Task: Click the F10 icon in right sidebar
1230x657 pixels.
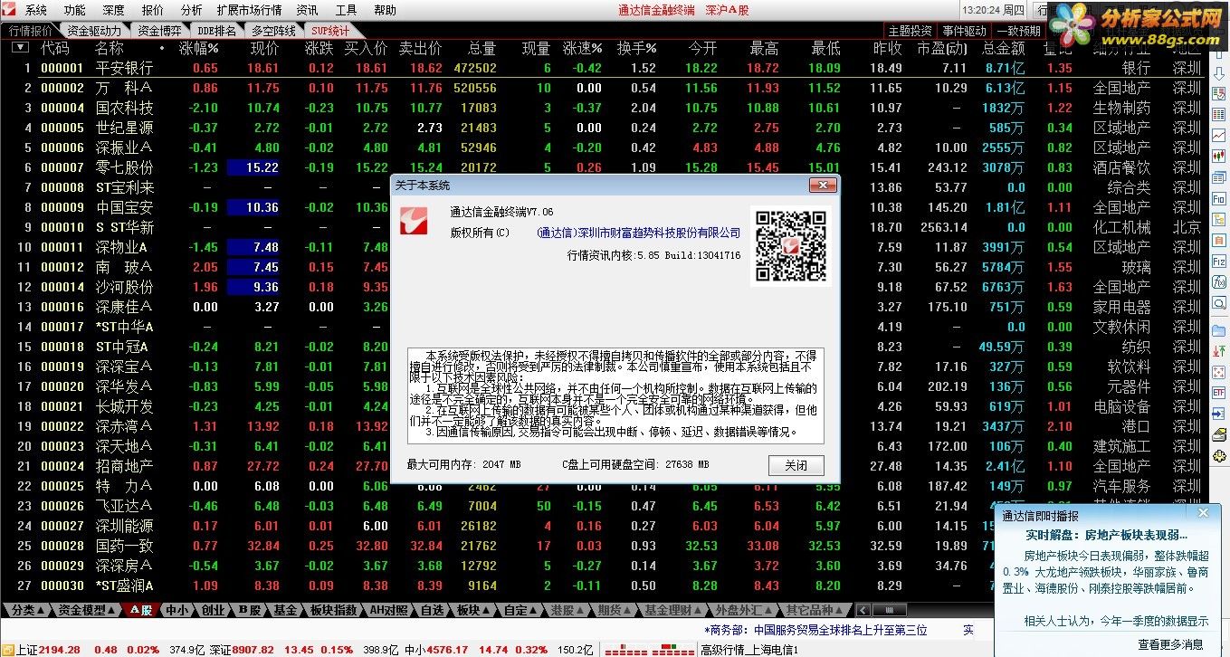Action: coord(1219,198)
